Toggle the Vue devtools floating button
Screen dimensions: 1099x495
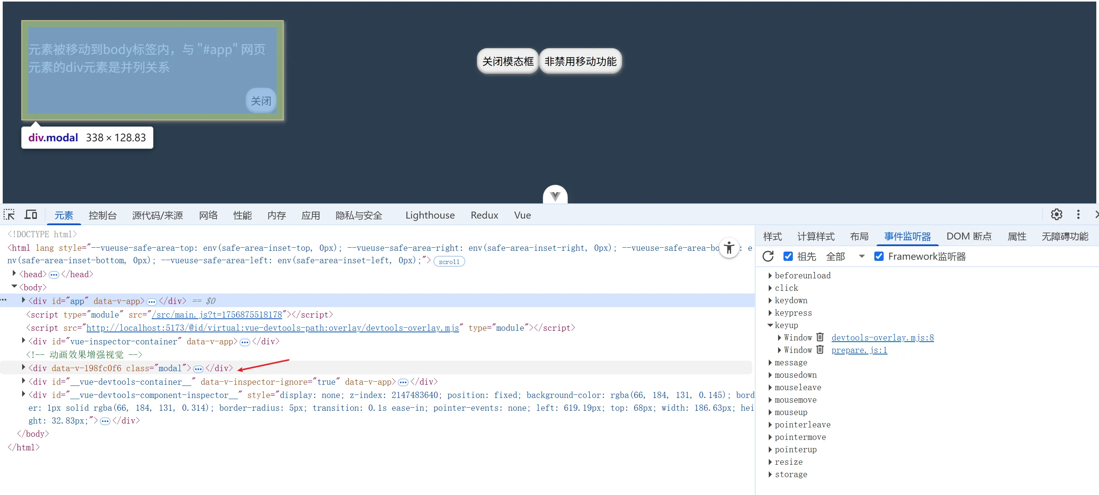(555, 196)
